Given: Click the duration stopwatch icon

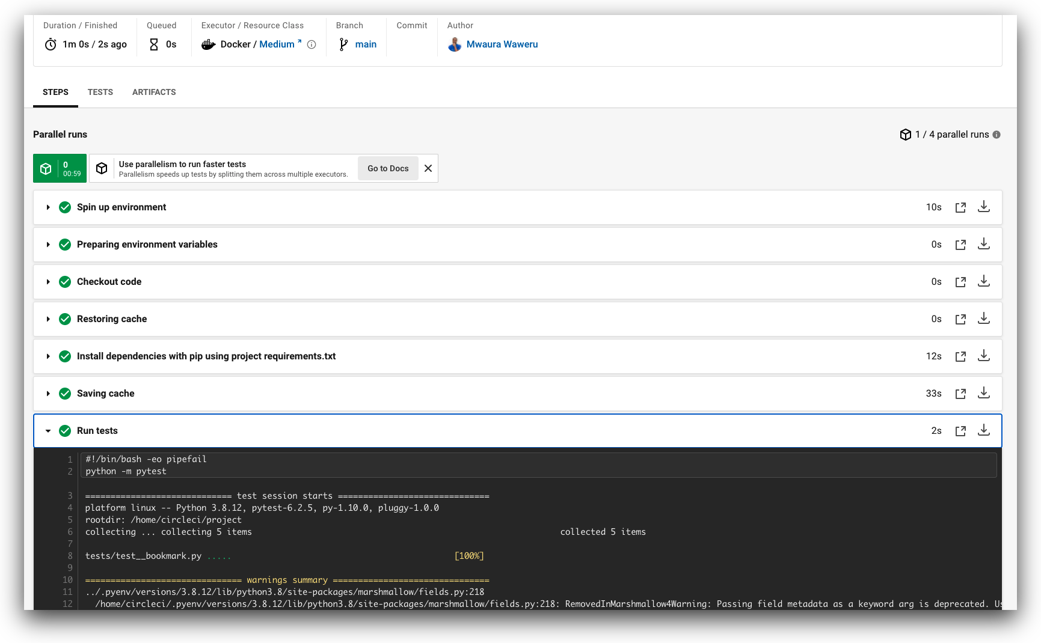Looking at the screenshot, I should click(x=51, y=44).
